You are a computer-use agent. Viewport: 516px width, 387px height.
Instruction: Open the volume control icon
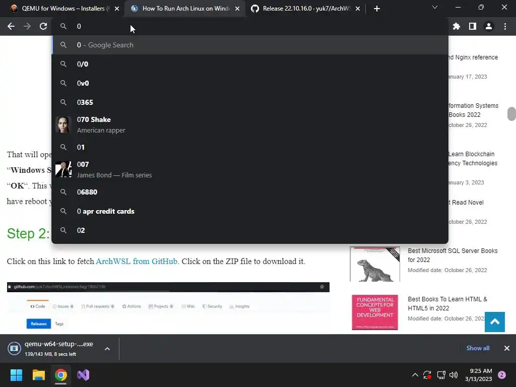454,375
